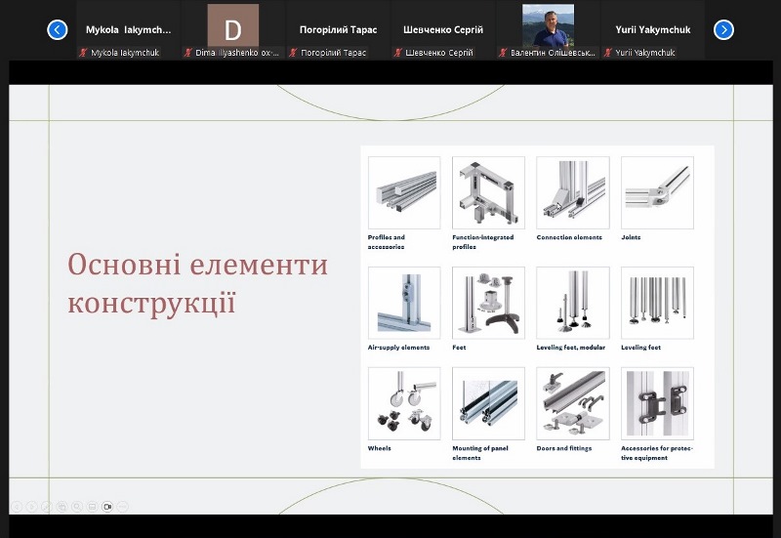781x538 pixels.
Task: Select Шевченко Сергій participant tile
Action: coord(443,30)
